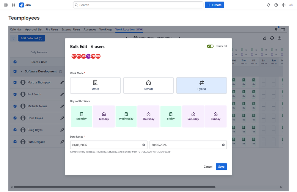This screenshot has width=297, height=192.
Task: Go to next date range arrow
Action: [x=179, y=38]
